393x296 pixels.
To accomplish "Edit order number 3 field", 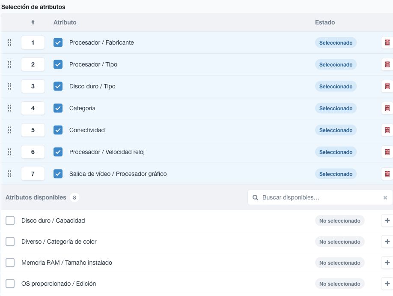I will 33,86.
